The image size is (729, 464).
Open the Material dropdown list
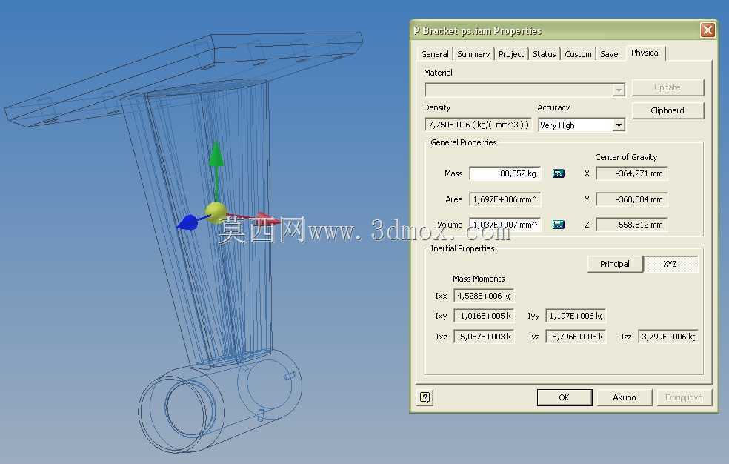[x=619, y=90]
